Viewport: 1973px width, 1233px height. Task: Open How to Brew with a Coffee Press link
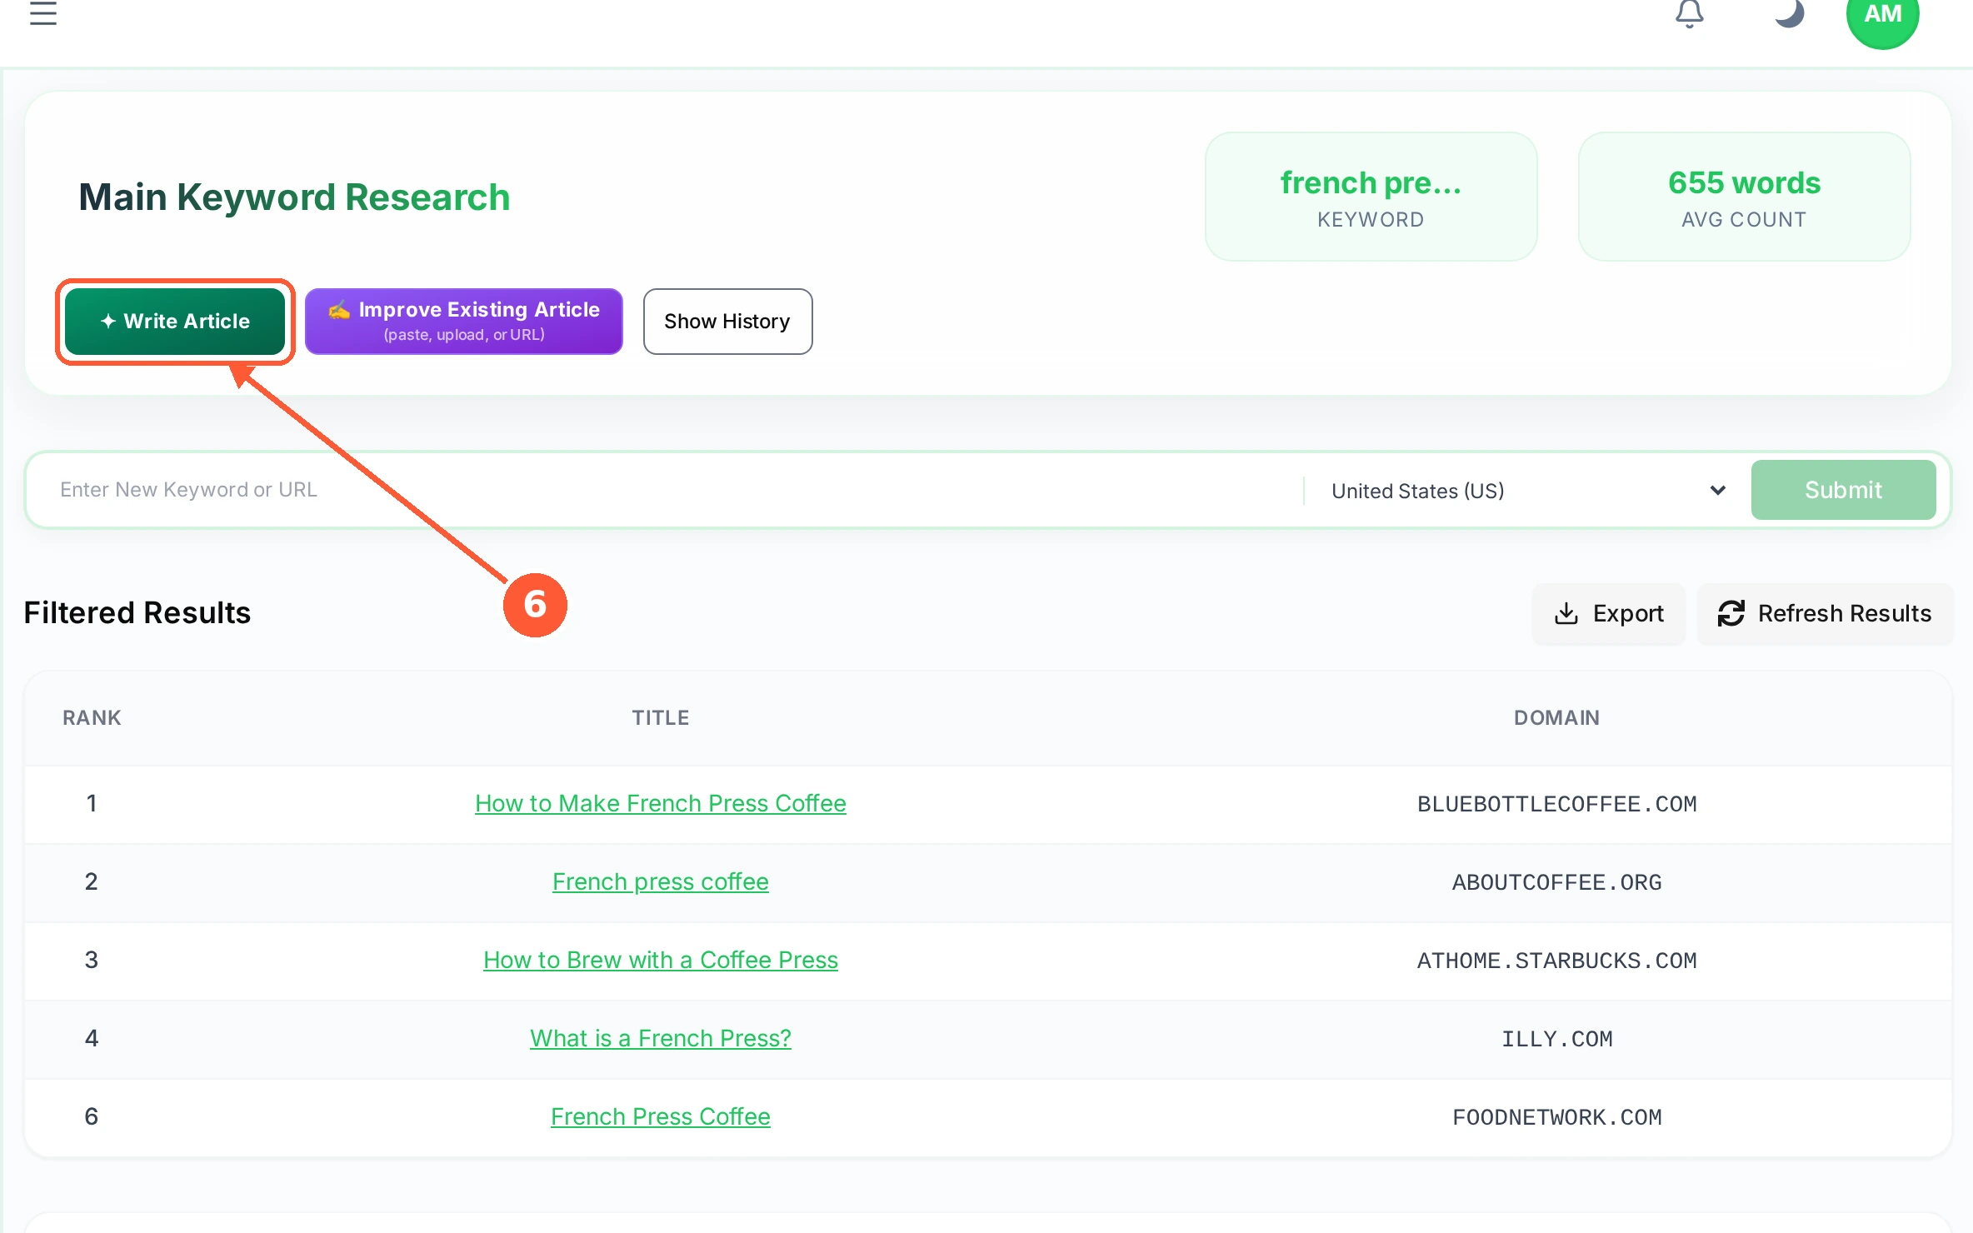(661, 960)
